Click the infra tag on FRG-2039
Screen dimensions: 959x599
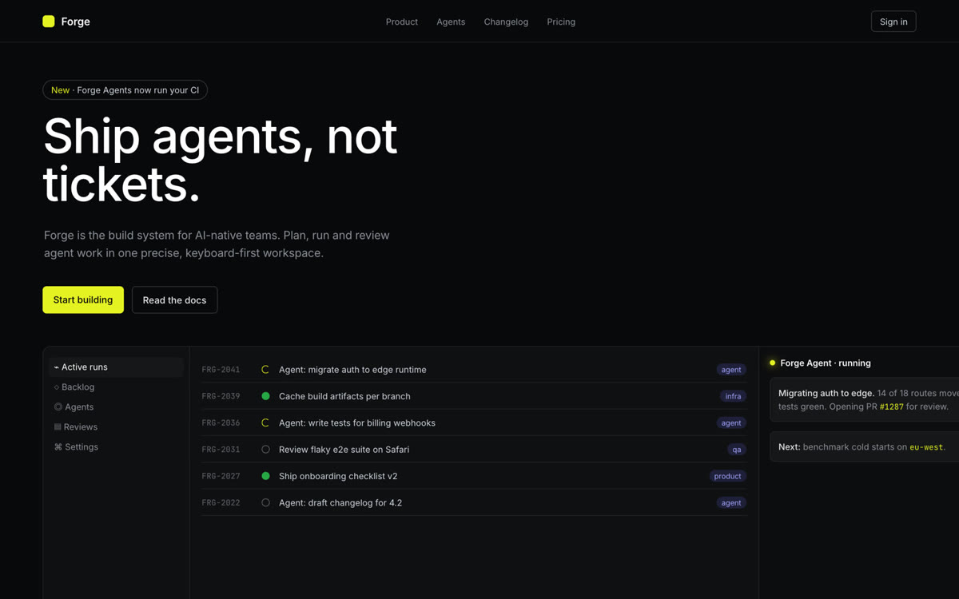pos(733,396)
